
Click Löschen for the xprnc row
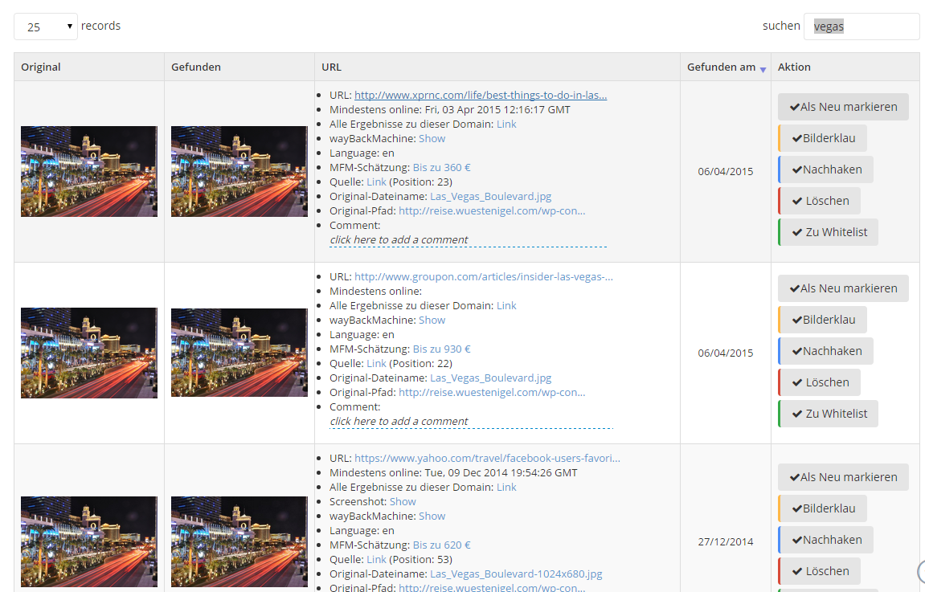819,201
